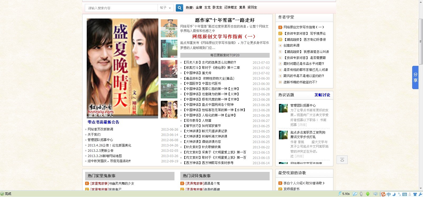This screenshot has height=197, width=423.
Task: Select the second small slideshow thumbnail
Action: (169, 49)
